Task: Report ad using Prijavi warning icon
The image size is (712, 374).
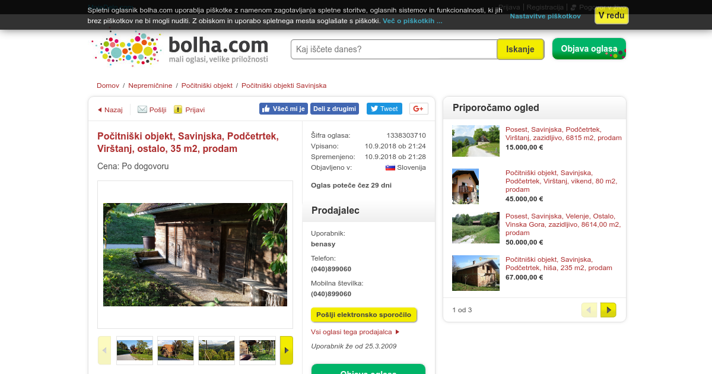Action: click(178, 109)
